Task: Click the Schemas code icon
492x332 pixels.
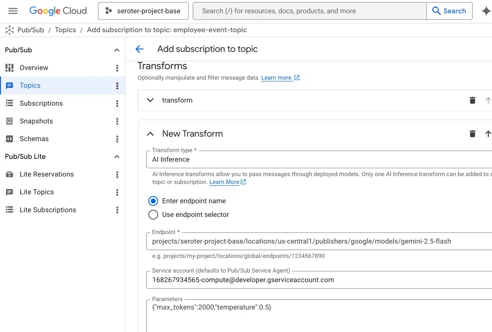Action: [9, 139]
